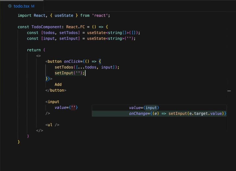Click the modified M indicator on the tab

[x=33, y=6]
